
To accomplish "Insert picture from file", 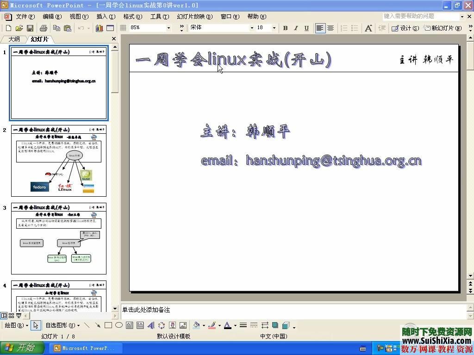I will click(x=183, y=325).
